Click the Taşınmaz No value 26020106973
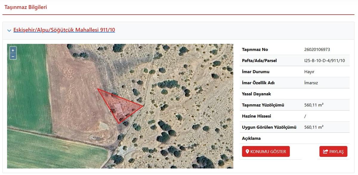Image resolution: width=358 pixels, height=175 pixels. click(317, 49)
